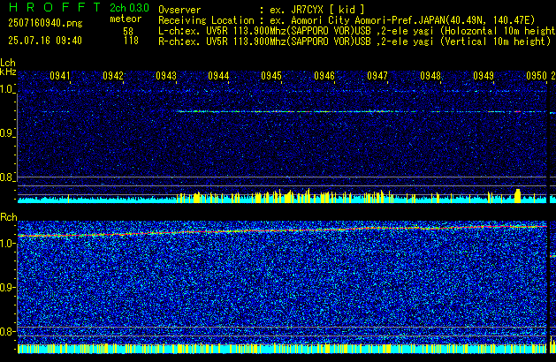556x362 pixels.
Task: Click the 0946 time marker
Action: pos(324,76)
